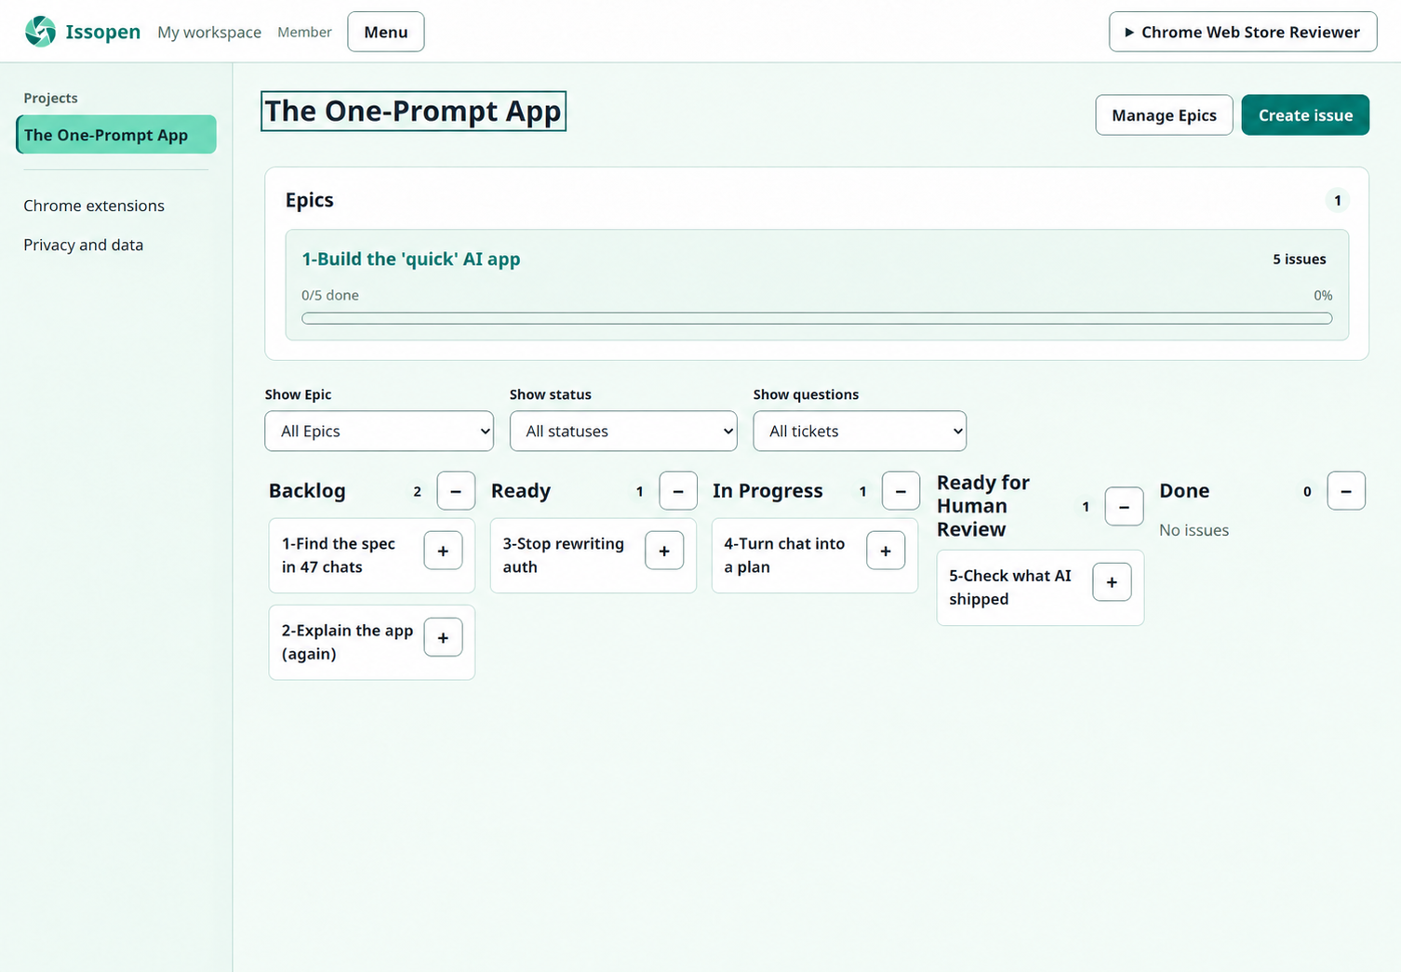Click the 'Member' role label

304,32
